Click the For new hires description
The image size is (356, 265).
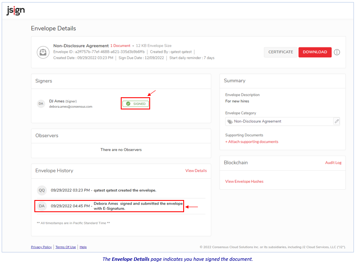click(237, 101)
